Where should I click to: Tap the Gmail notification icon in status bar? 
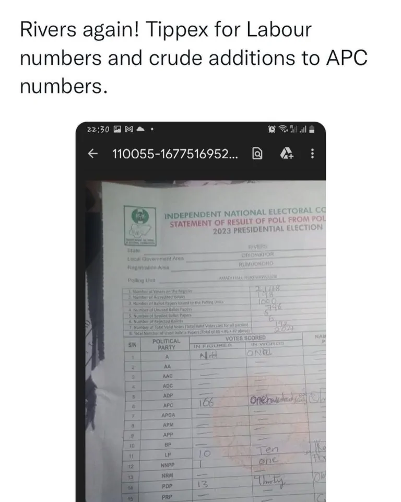pos(128,129)
